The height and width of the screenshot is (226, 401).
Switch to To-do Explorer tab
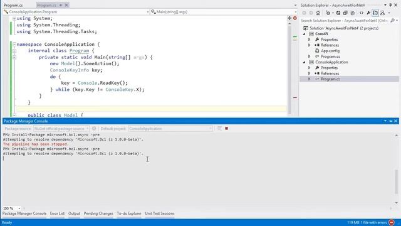point(129,213)
